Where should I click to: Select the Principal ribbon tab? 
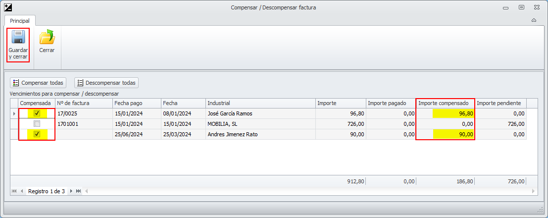click(20, 21)
